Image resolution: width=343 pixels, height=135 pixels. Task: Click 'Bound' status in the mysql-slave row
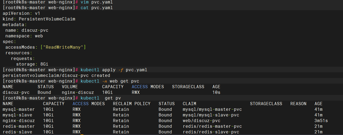point(165,115)
